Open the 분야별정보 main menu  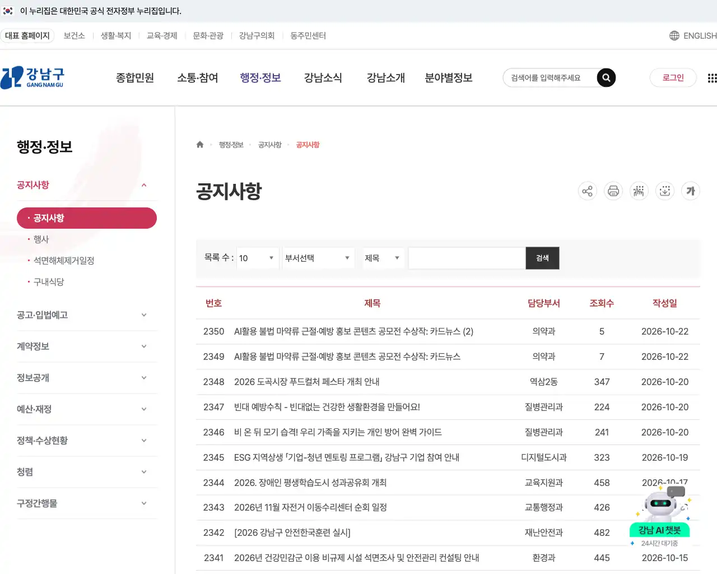coord(449,78)
